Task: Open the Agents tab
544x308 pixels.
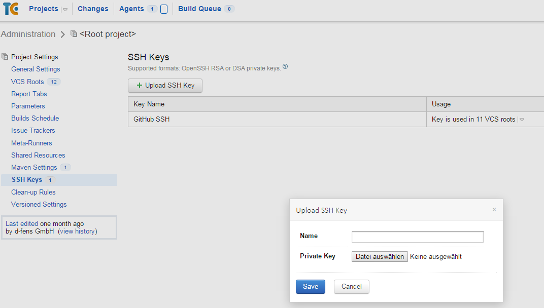Action: (x=131, y=9)
